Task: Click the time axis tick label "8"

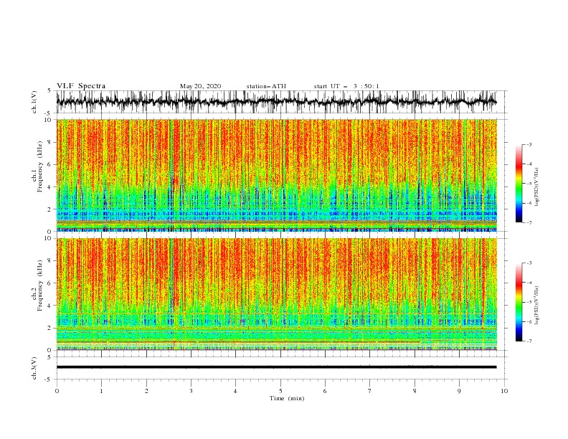Action: click(x=415, y=391)
